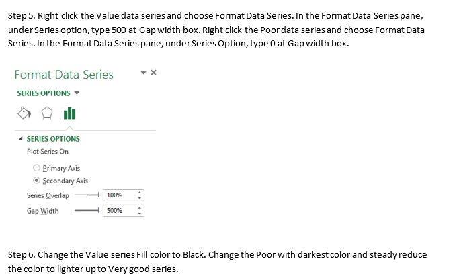The height and width of the screenshot is (280, 457).
Task: Open the Fill & Line paint bucket tab
Action: tap(24, 113)
